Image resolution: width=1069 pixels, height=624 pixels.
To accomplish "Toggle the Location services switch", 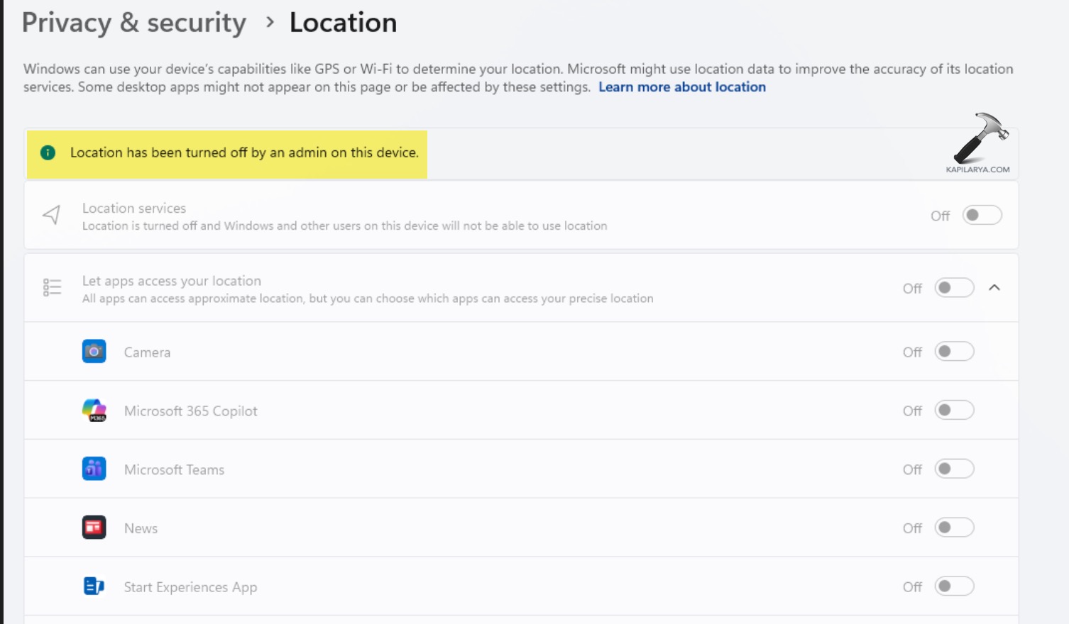I will pos(982,215).
